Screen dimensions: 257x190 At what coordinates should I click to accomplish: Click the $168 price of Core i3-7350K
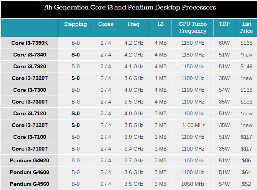(246, 43)
